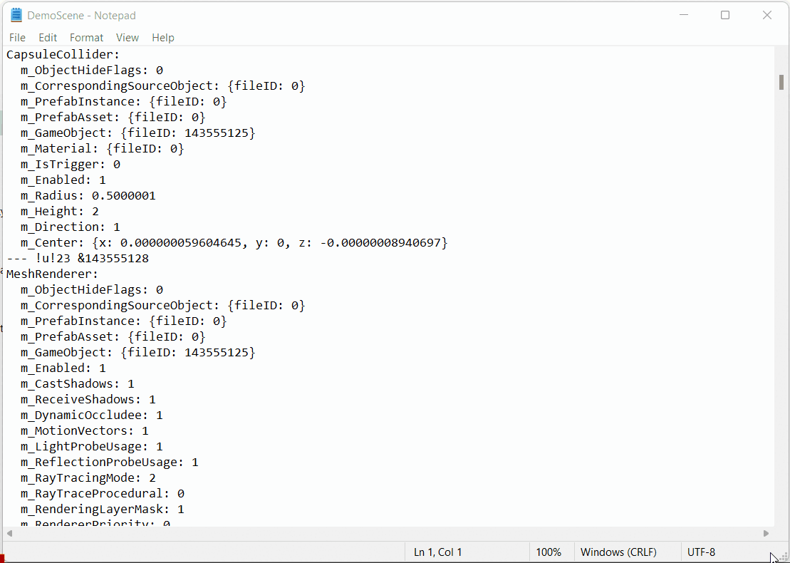Click the 'CapsuleCollider:' line

[63, 54]
